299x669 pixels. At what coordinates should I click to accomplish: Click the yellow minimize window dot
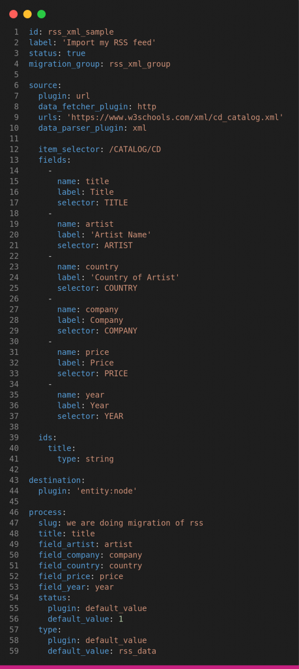(x=27, y=14)
